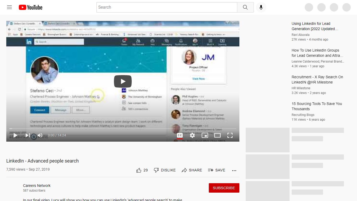Enter fullscreen mode
The height and width of the screenshot is (201, 357).
point(230,135)
